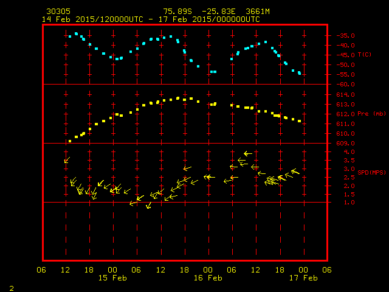Click the -60.0 temperature tick label
This screenshot has width=389, height=292.
pyautogui.click(x=345, y=85)
